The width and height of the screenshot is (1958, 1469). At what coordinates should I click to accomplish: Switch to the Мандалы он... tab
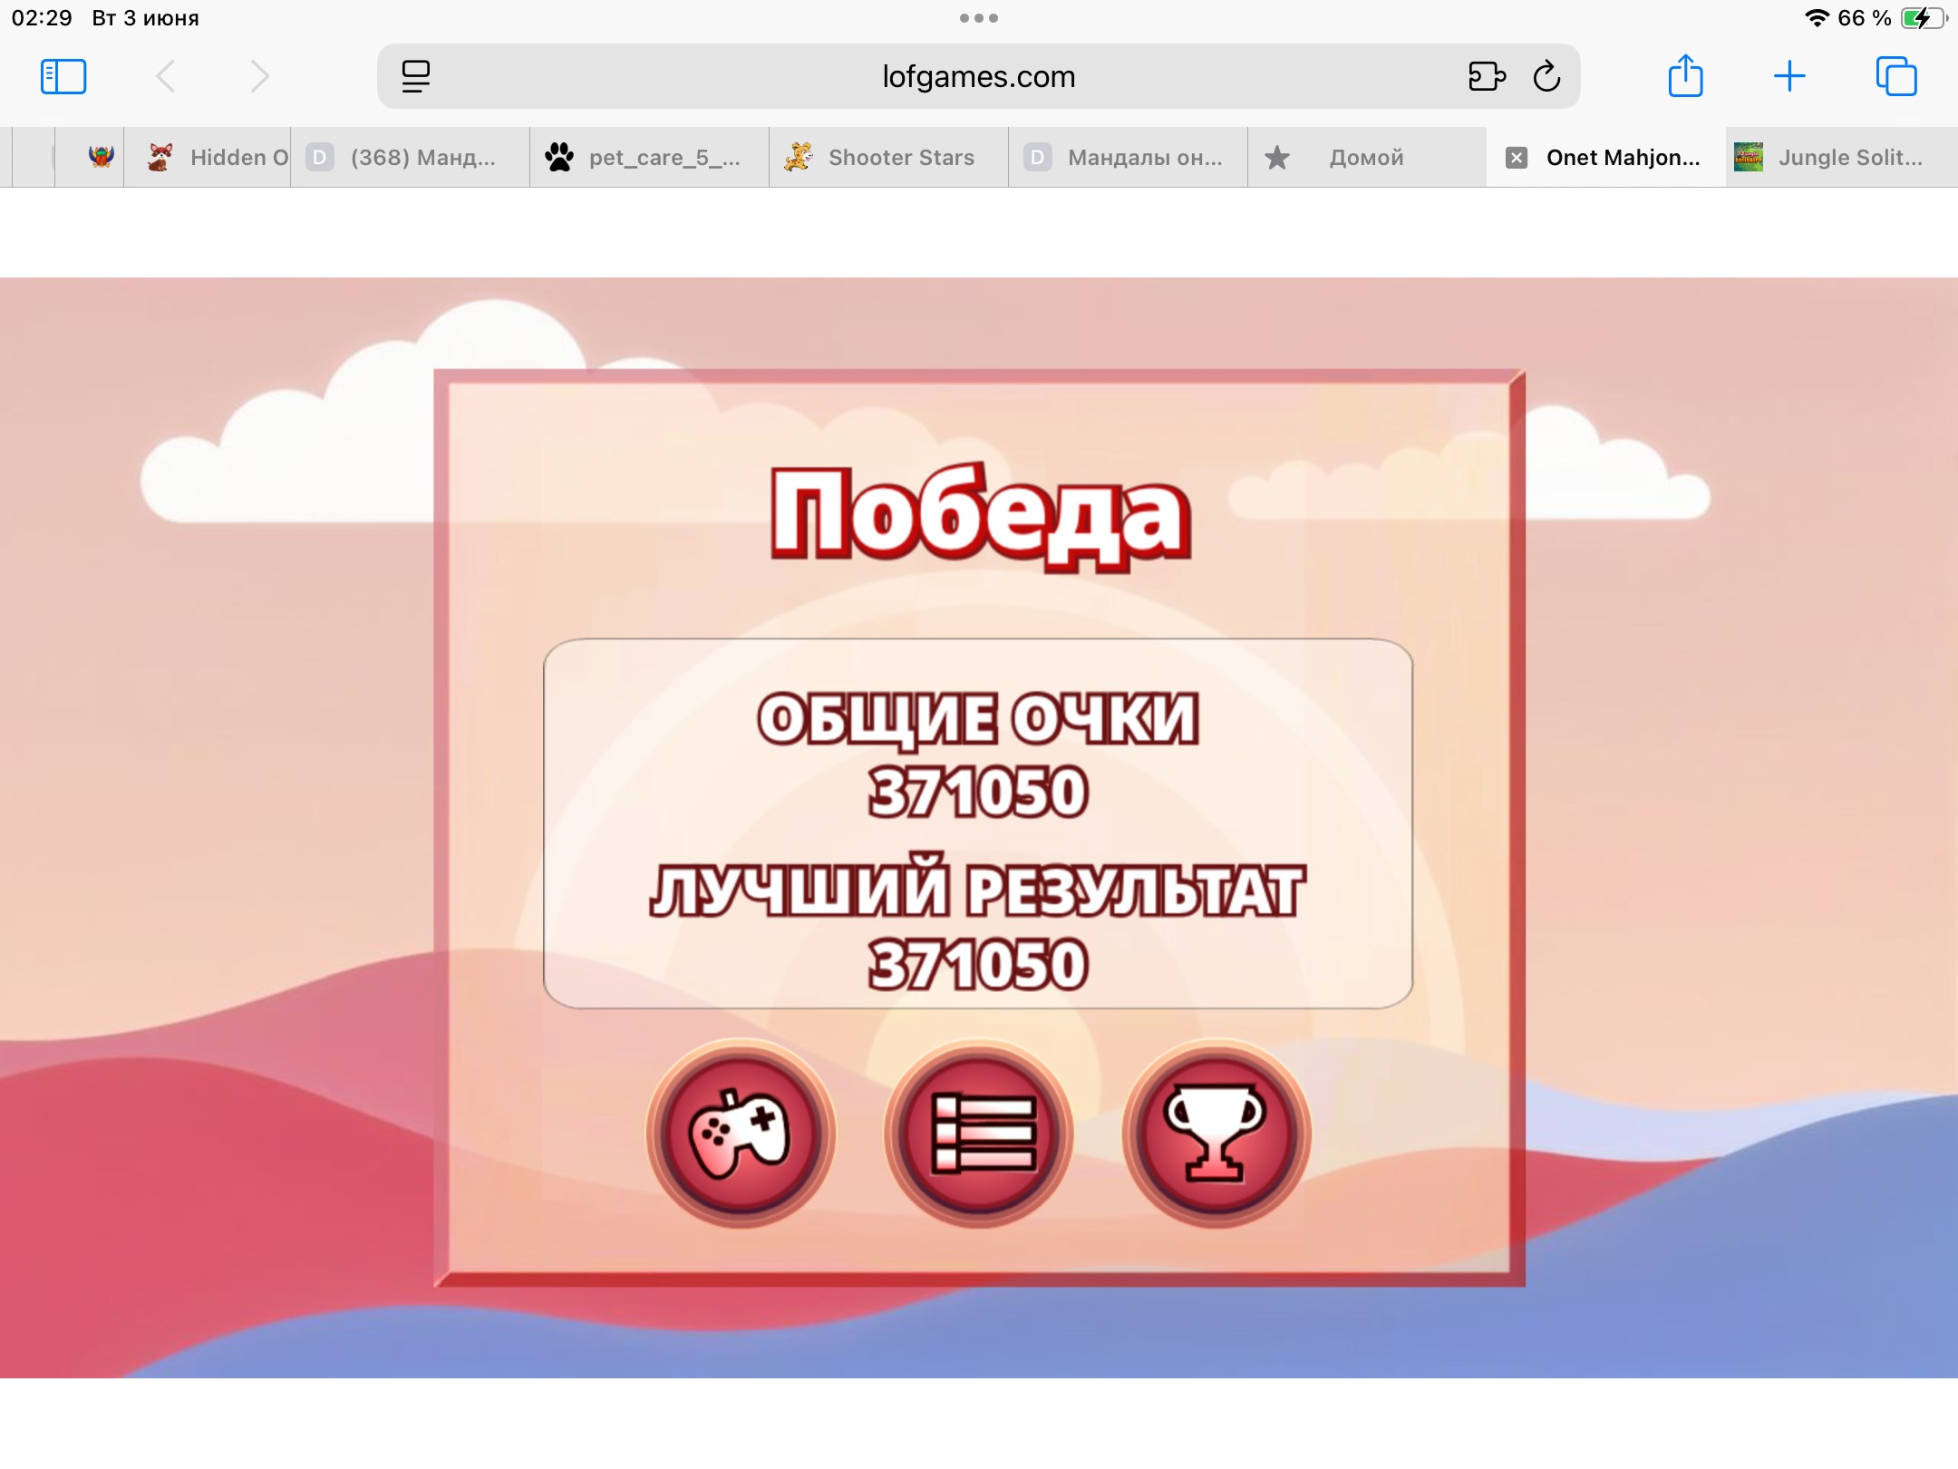(1129, 158)
